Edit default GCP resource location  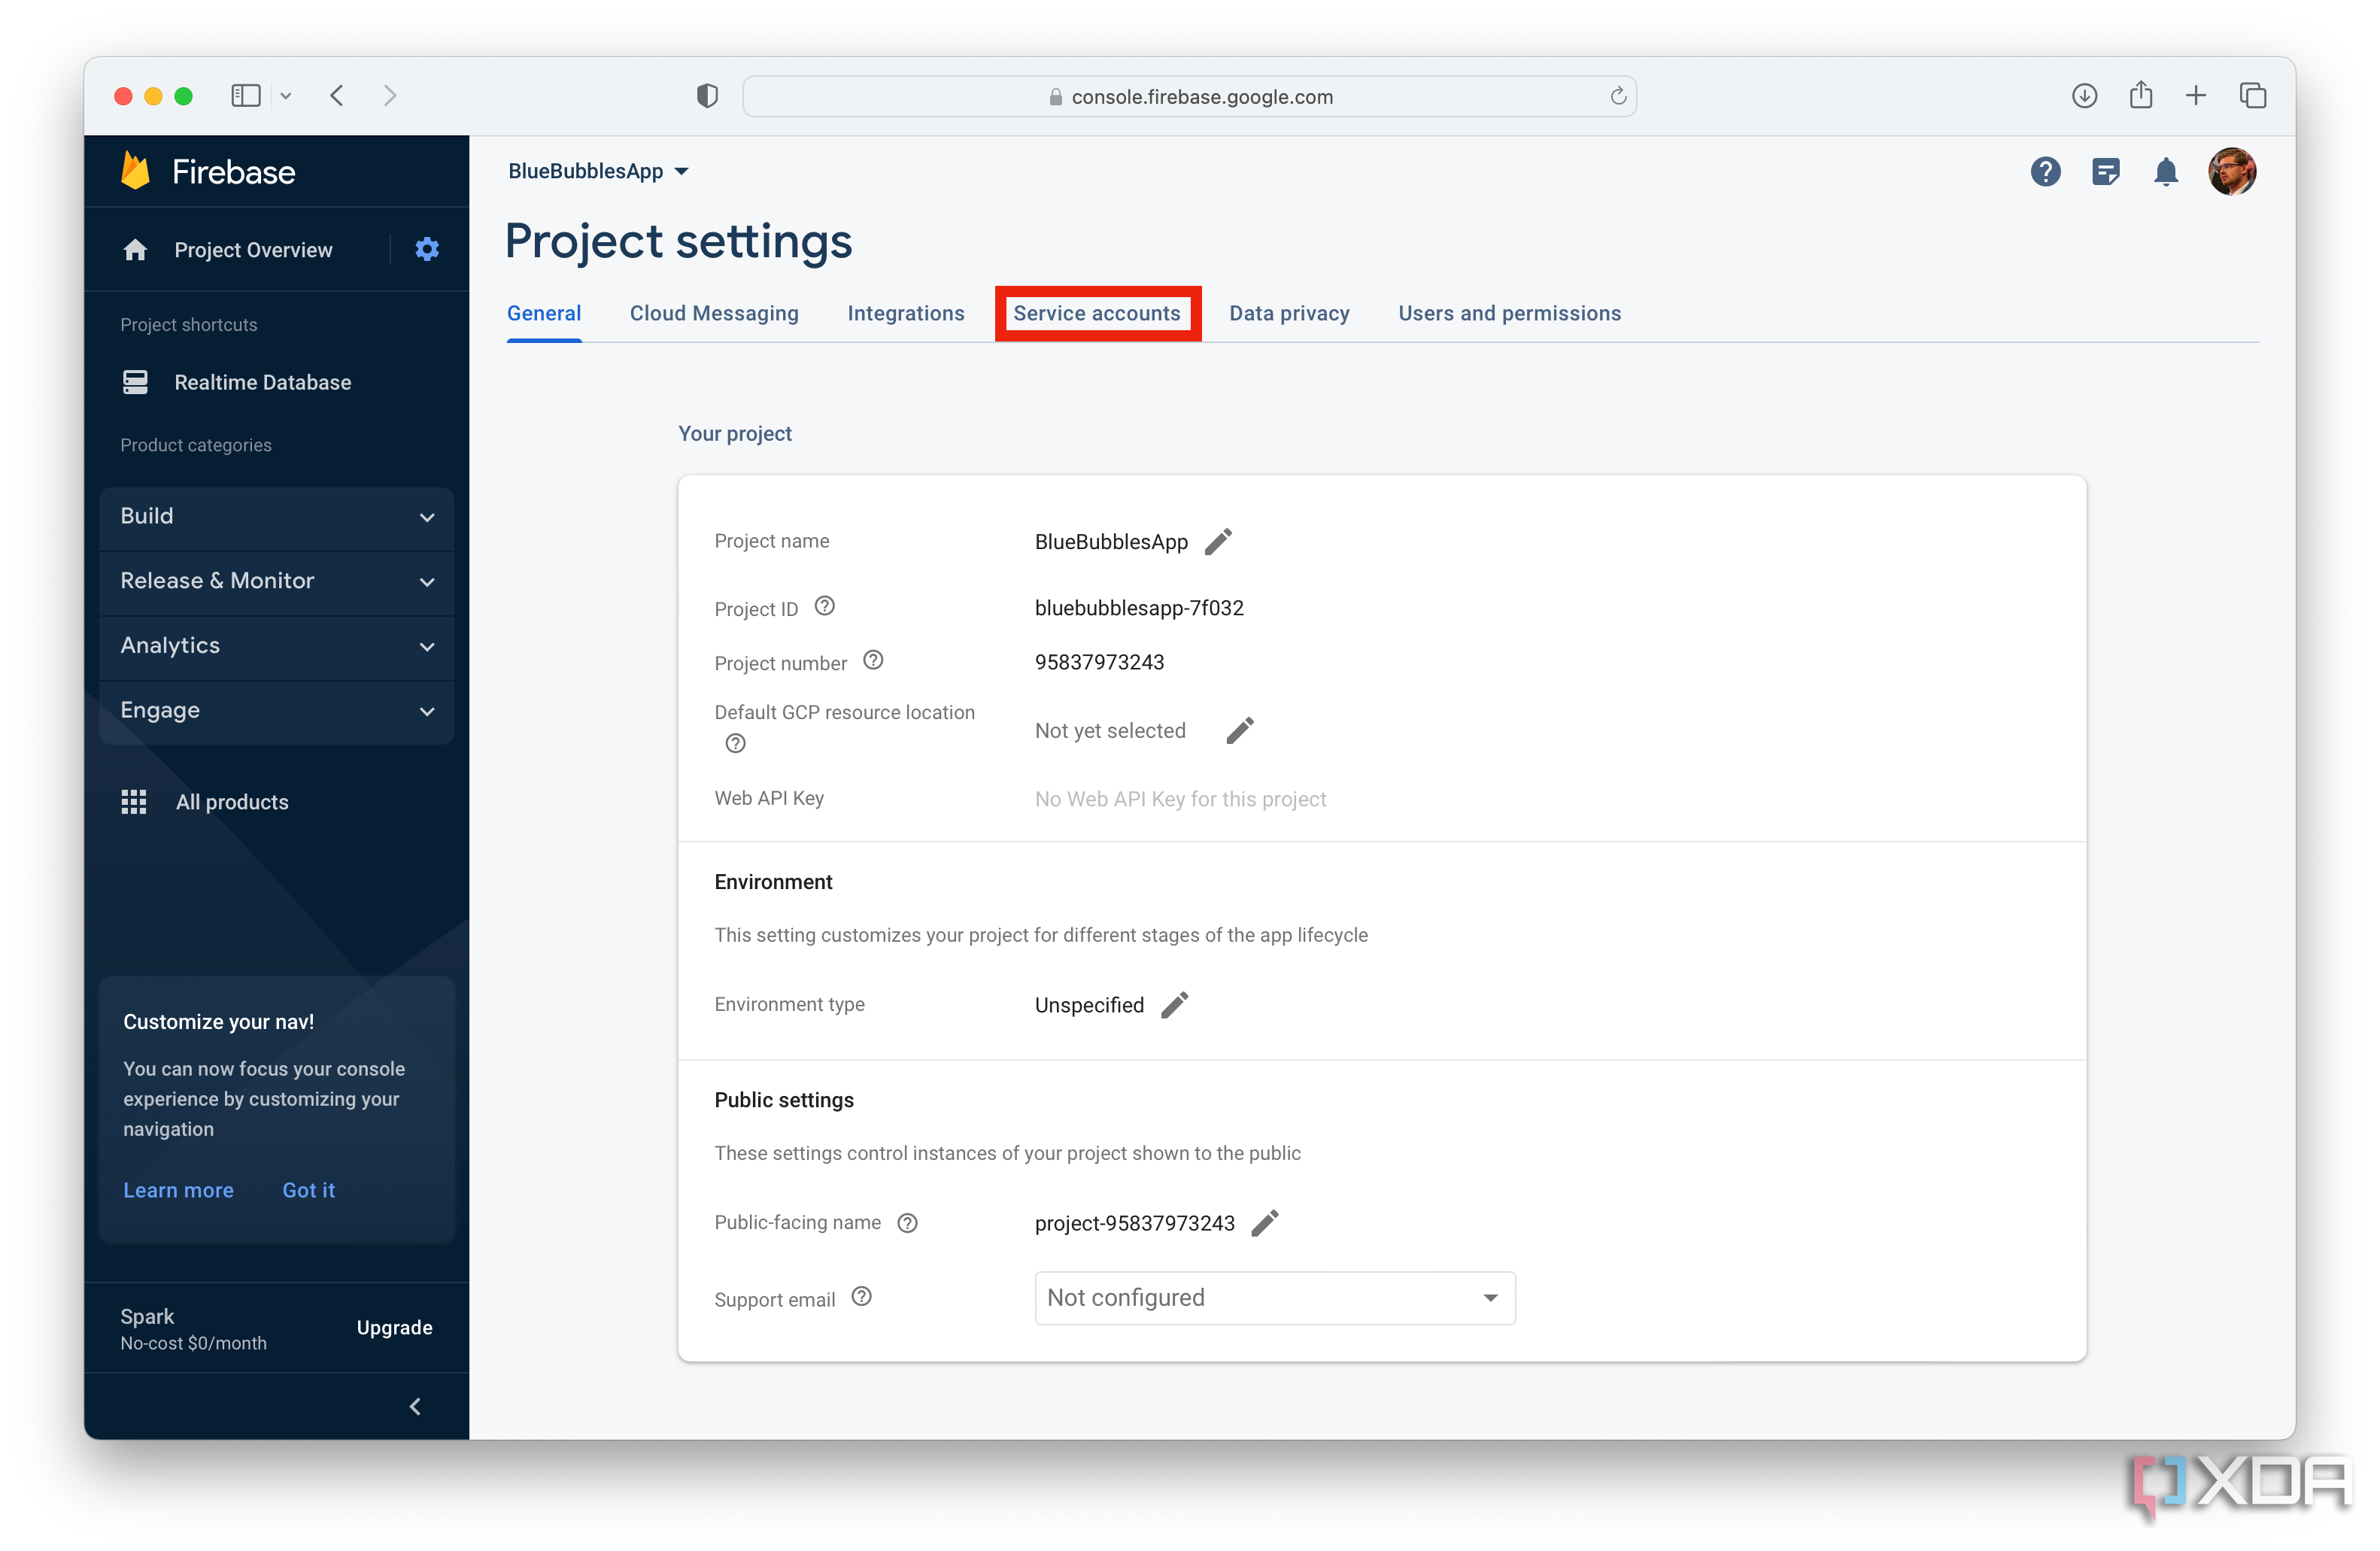click(1239, 731)
